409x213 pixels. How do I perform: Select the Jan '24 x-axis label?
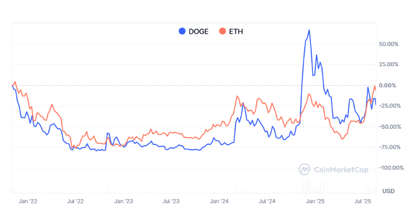(220, 202)
